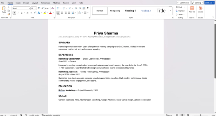Copy selection using the Copy icon
Image resolution: width=216 pixels, height=116 pixels.
(9, 11)
